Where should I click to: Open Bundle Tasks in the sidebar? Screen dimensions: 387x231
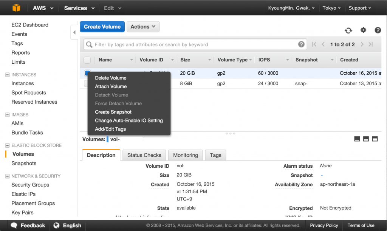27,133
